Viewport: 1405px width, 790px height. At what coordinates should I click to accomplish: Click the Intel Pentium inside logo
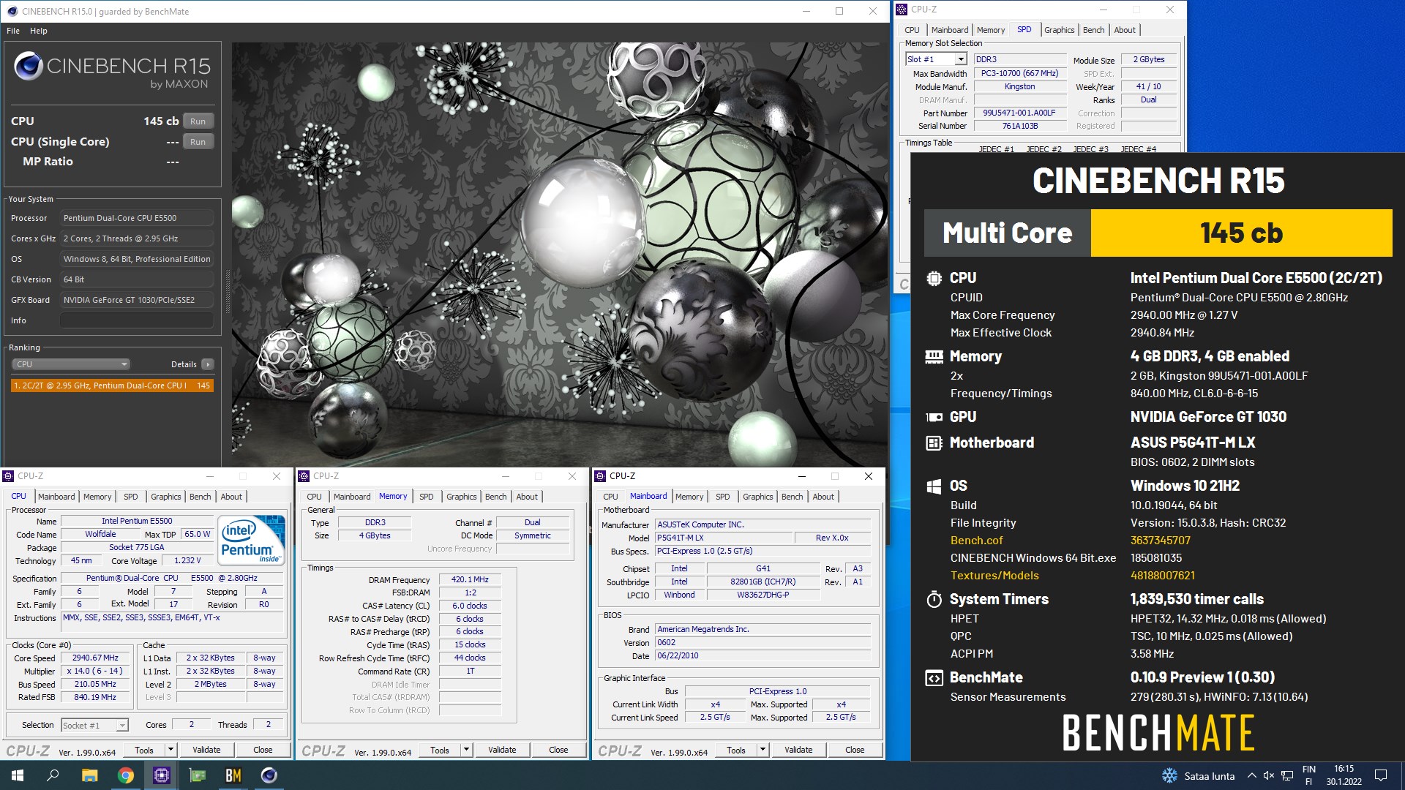click(x=252, y=540)
